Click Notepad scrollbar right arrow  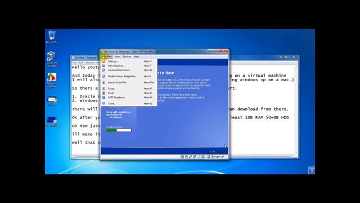pos(292,156)
